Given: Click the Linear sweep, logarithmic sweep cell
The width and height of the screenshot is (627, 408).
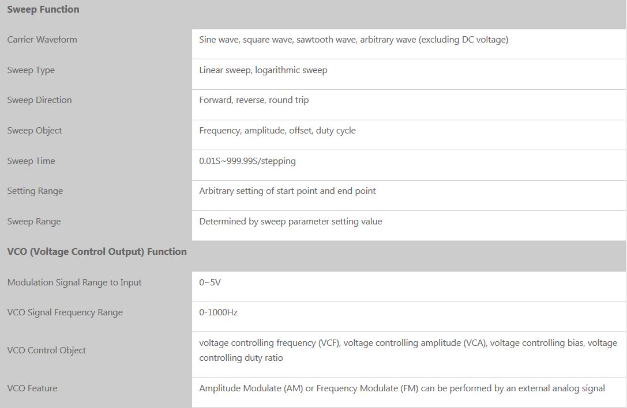Looking at the screenshot, I should pos(263,70).
